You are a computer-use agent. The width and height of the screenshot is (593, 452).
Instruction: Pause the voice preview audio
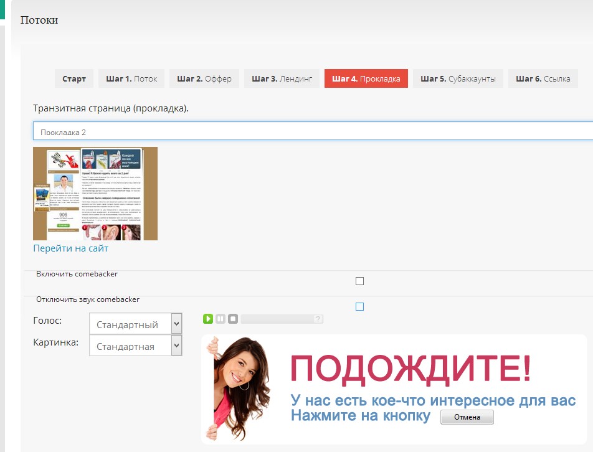tap(221, 319)
